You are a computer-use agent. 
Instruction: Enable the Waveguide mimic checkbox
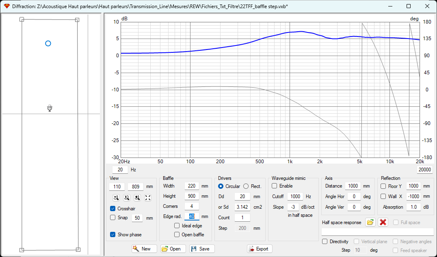[x=275, y=186]
